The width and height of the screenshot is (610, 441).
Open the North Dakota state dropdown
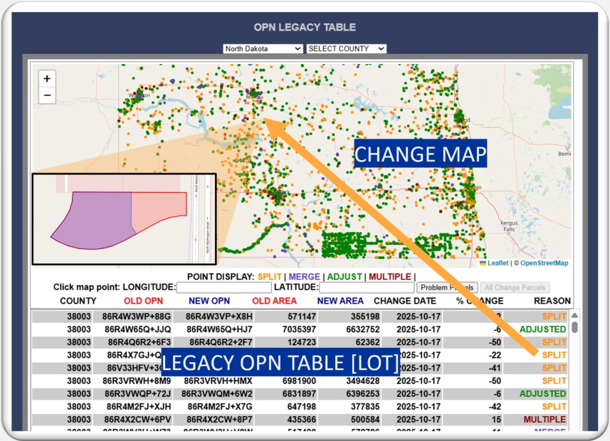point(263,48)
